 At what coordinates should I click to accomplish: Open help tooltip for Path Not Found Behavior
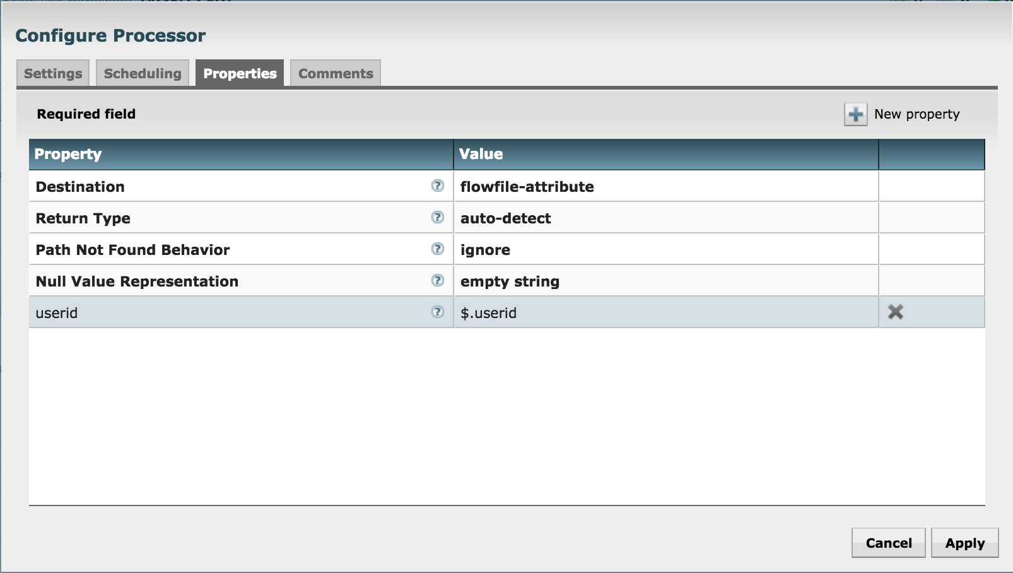438,249
